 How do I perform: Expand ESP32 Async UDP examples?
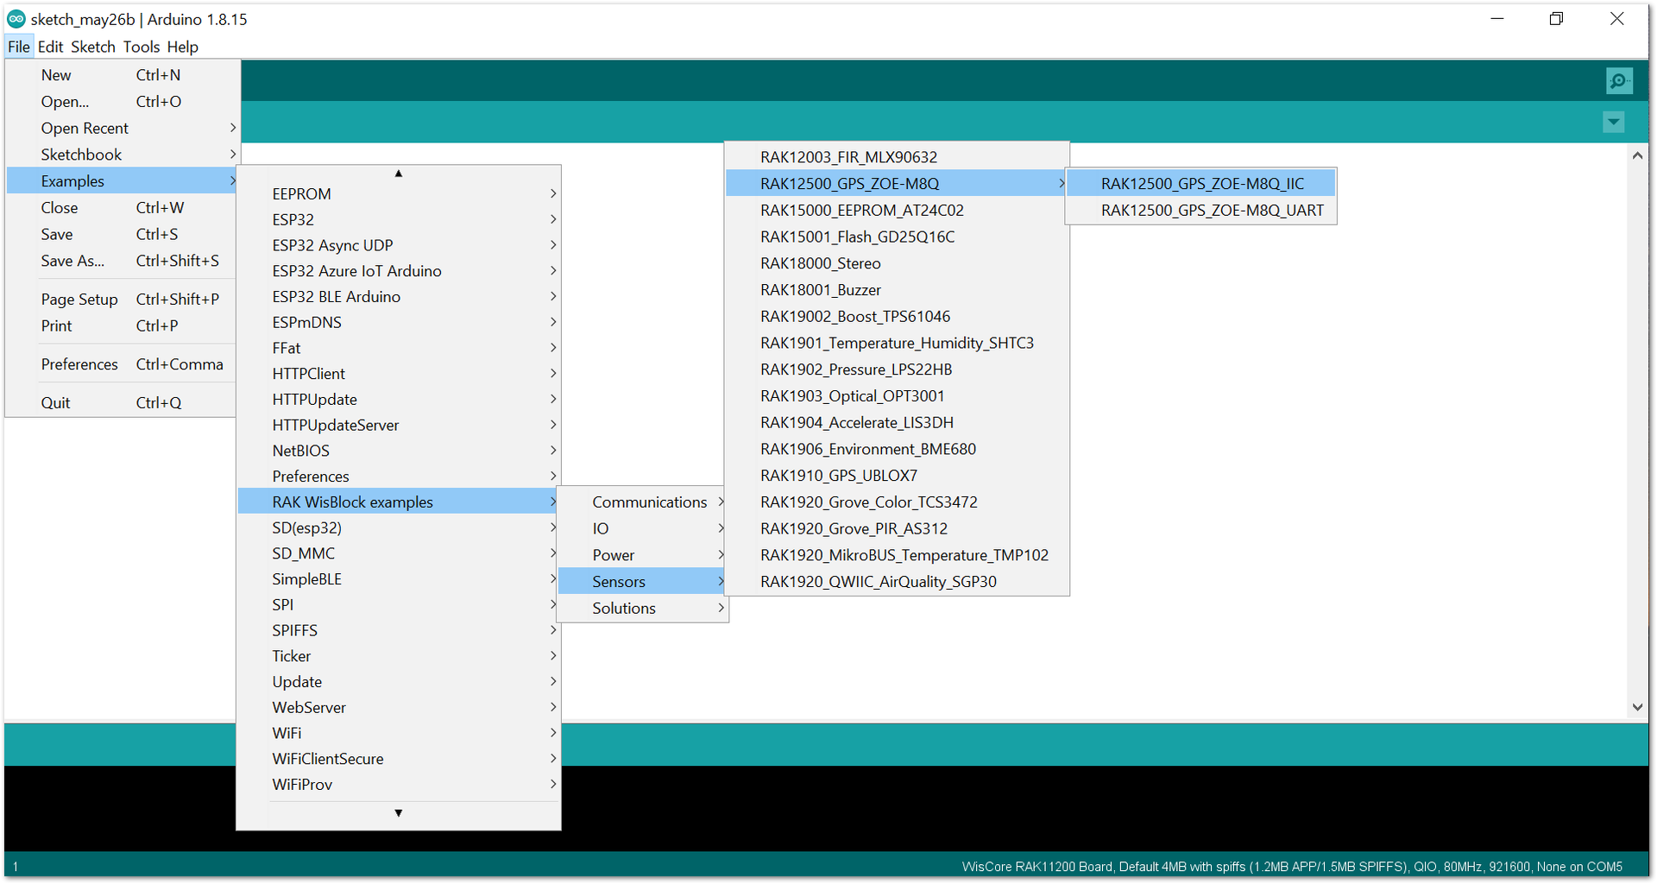[399, 246]
